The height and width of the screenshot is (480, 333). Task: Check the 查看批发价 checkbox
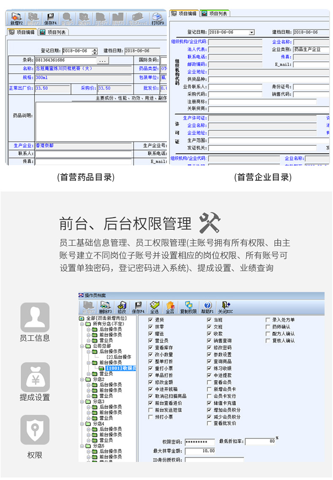(x=209, y=424)
